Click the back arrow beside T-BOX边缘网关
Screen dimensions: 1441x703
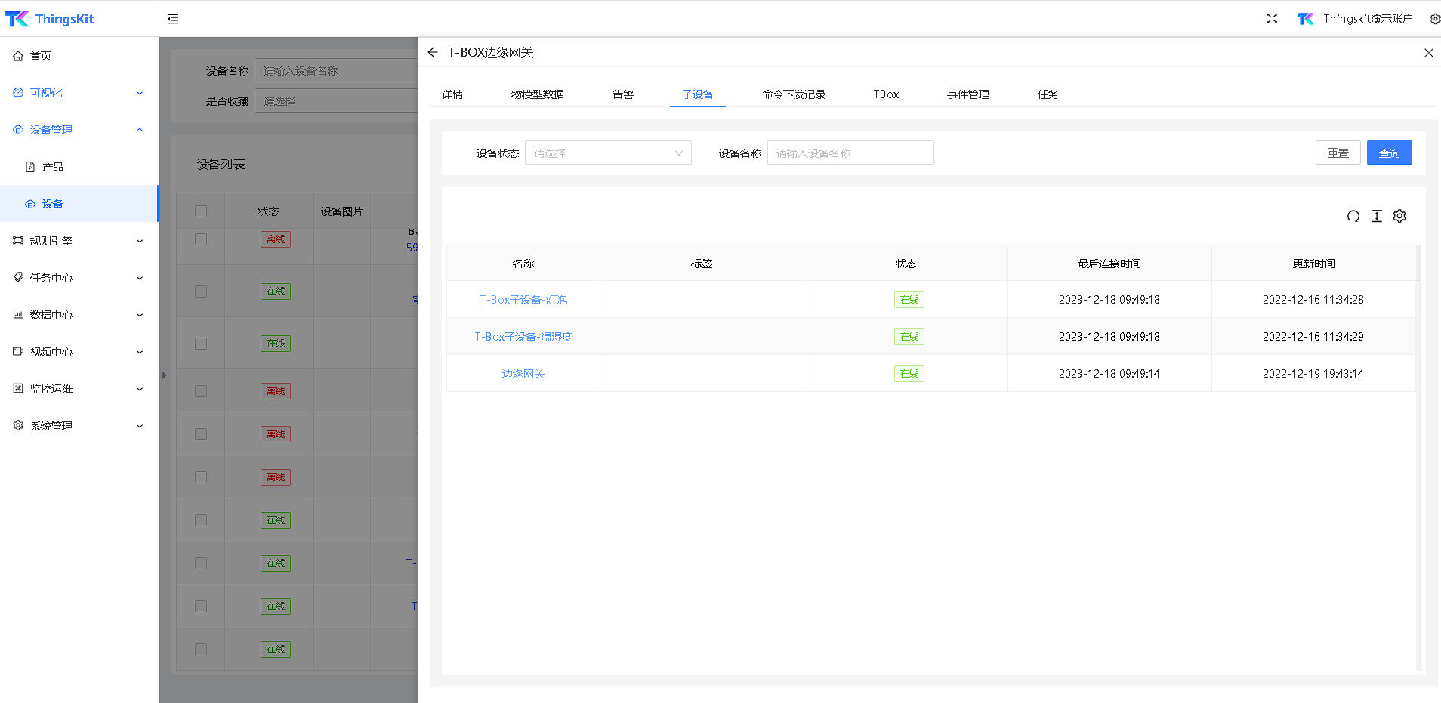click(433, 53)
